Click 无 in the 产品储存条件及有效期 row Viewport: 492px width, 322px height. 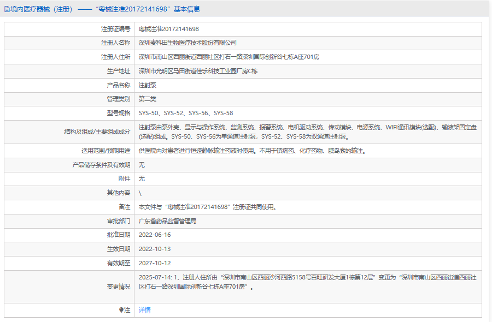(x=142, y=165)
